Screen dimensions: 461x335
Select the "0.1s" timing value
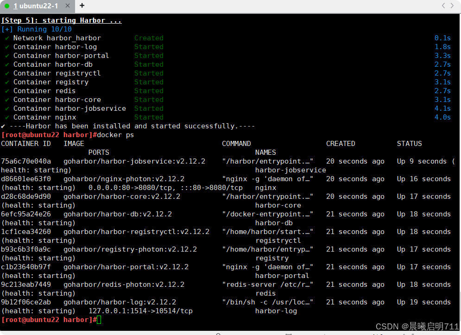pos(442,38)
